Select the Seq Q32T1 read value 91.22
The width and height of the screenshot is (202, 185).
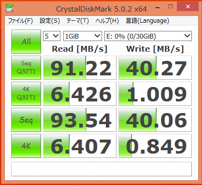pos(80,68)
